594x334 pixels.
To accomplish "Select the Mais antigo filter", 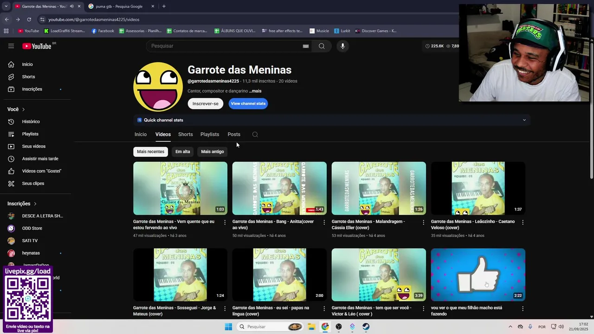I will [x=213, y=152].
